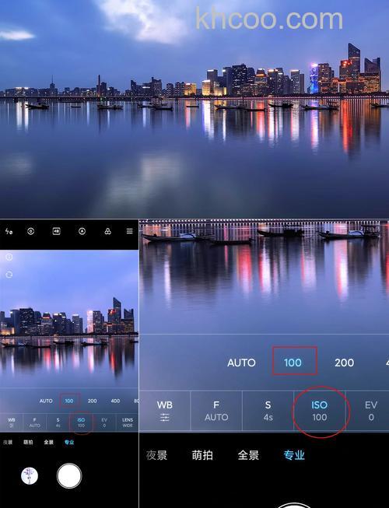Open F AUTO focus setting in small view

(35, 422)
